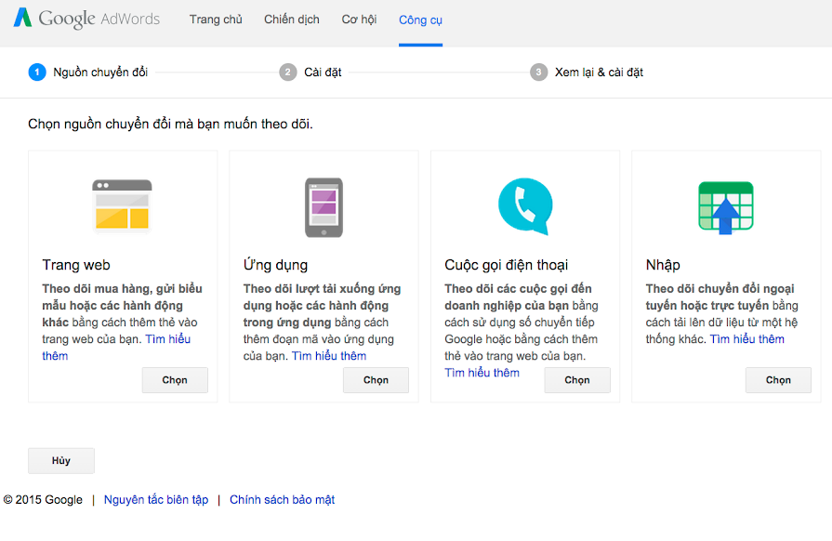The image size is (832, 541).
Task: Open Tìm hiểu thêm link in Ứng dụng card
Action: pyautogui.click(x=329, y=356)
